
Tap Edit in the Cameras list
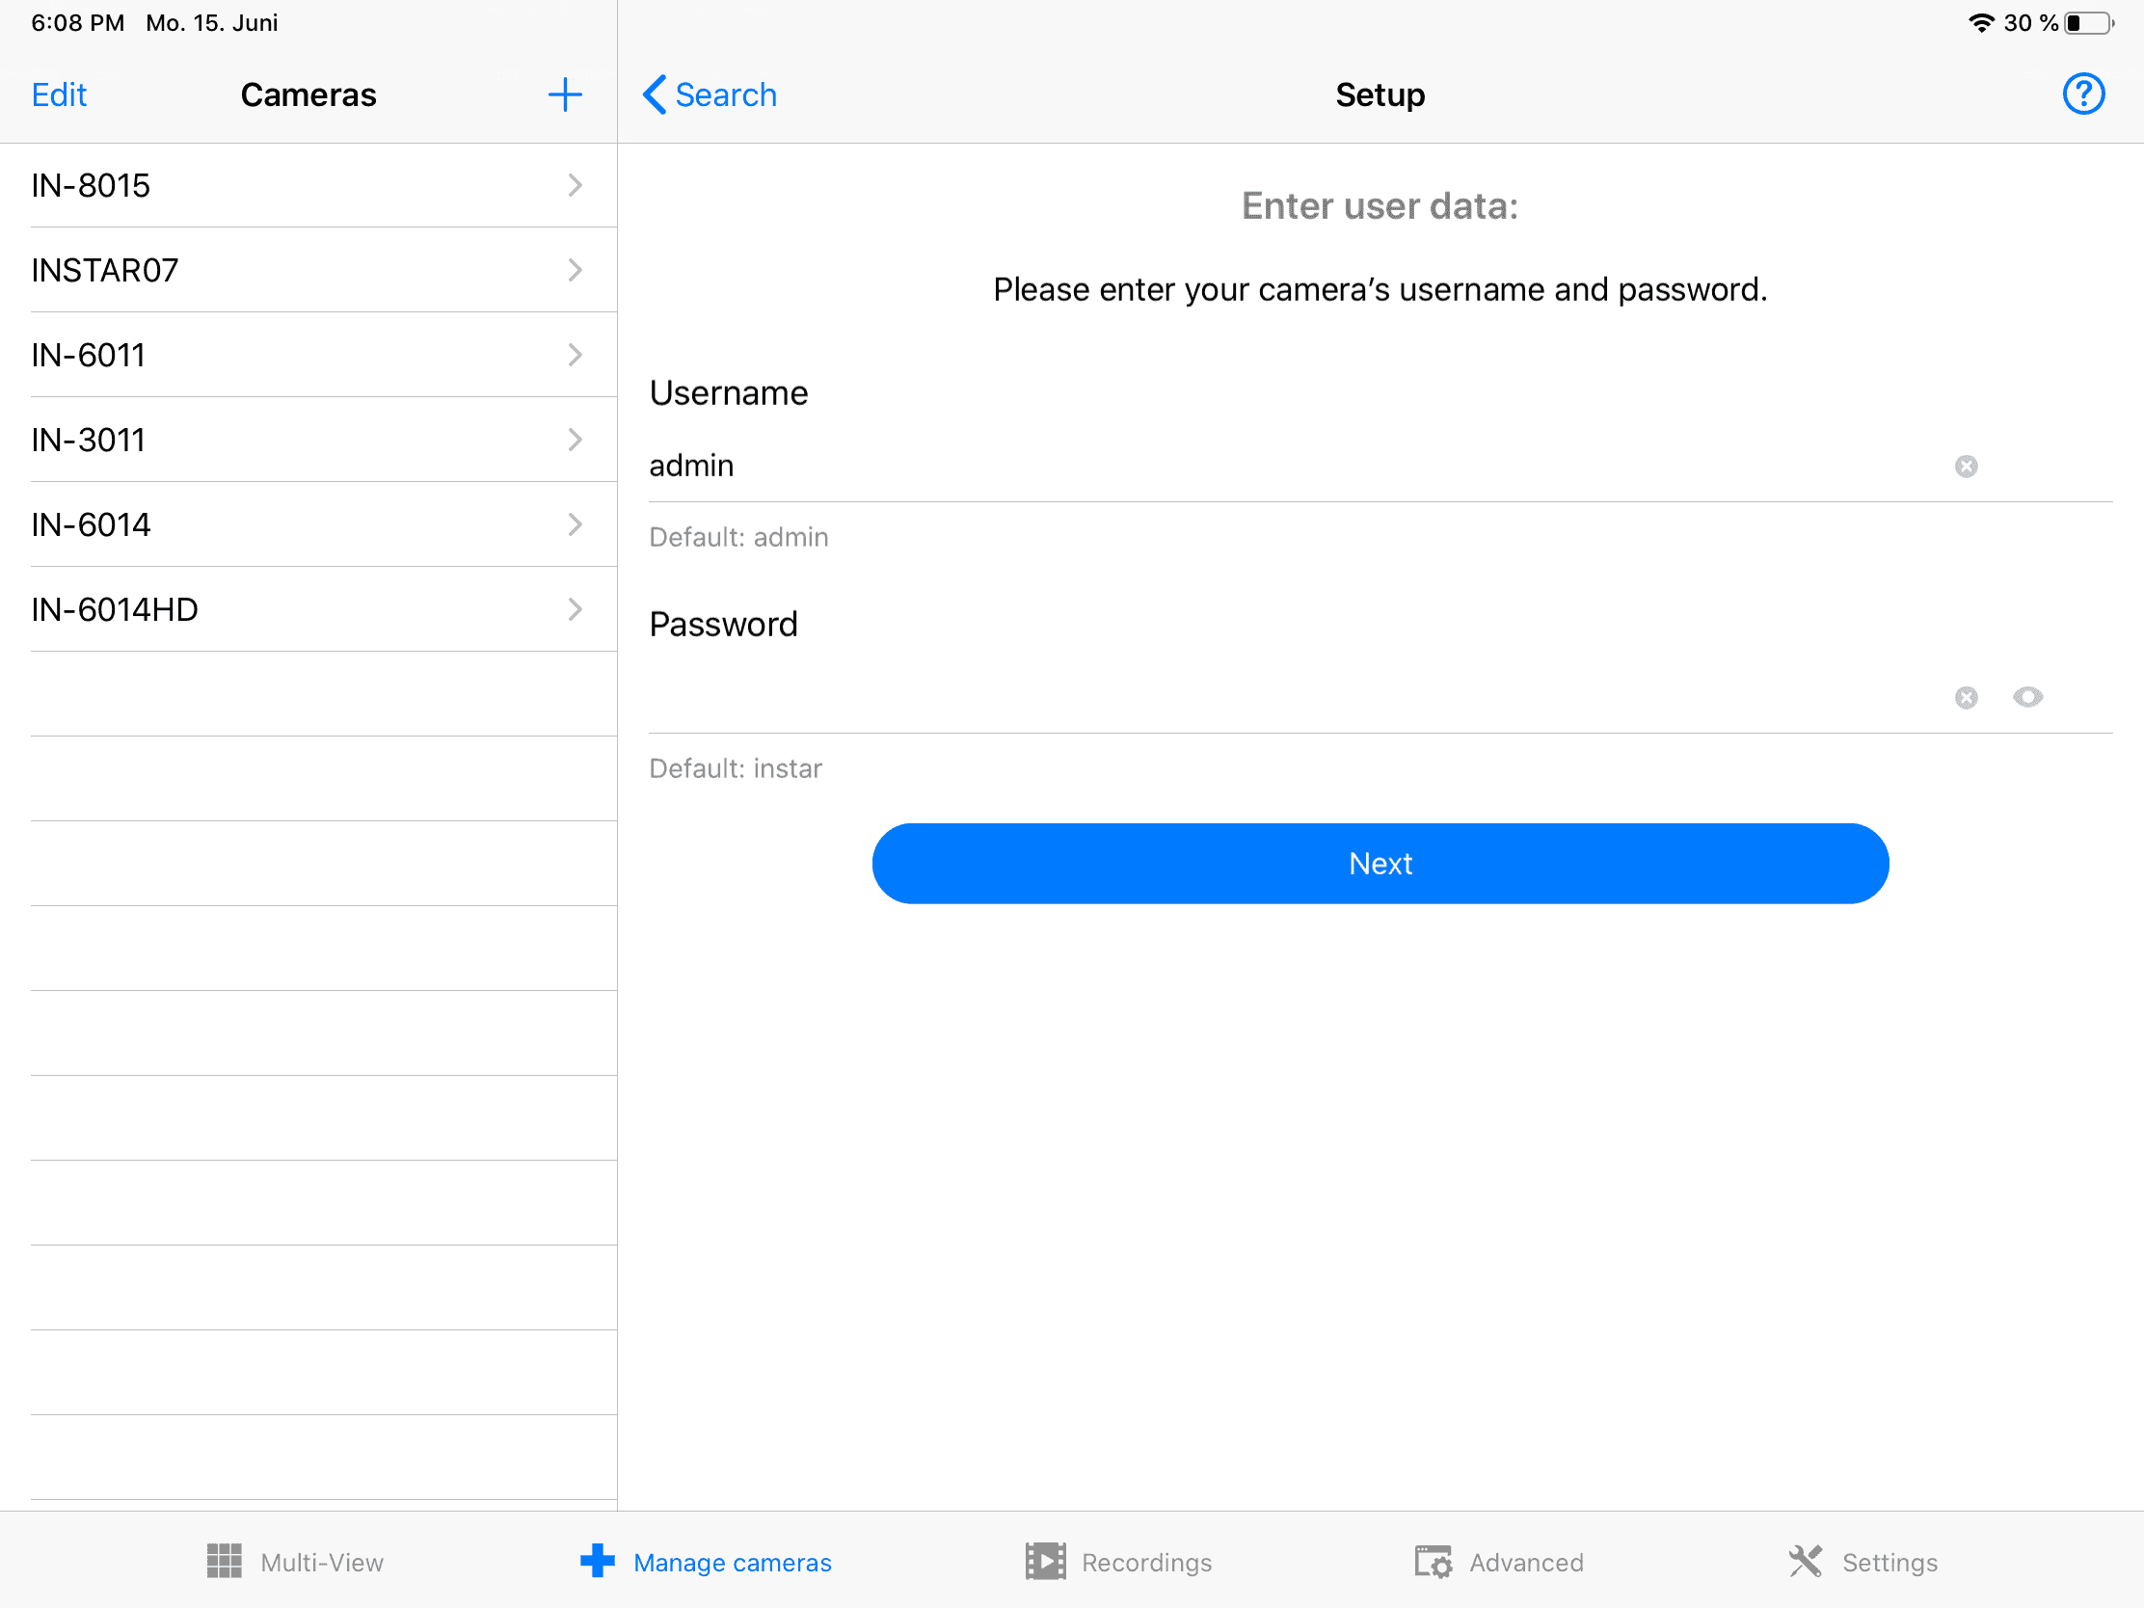pyautogui.click(x=59, y=95)
